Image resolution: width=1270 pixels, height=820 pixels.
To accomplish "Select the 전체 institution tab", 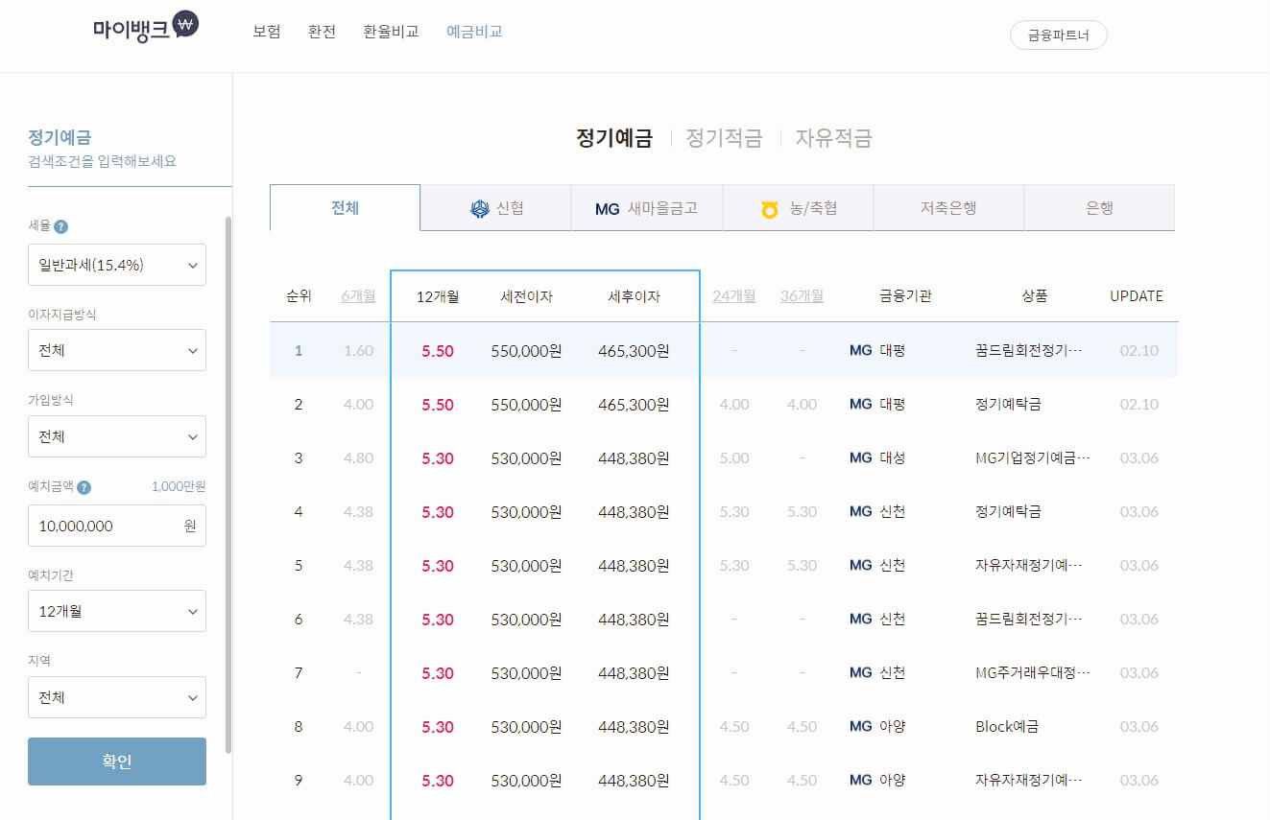I will pos(345,208).
